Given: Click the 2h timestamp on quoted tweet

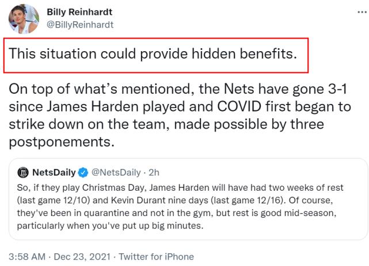Looking at the screenshot, I should click(x=155, y=172).
